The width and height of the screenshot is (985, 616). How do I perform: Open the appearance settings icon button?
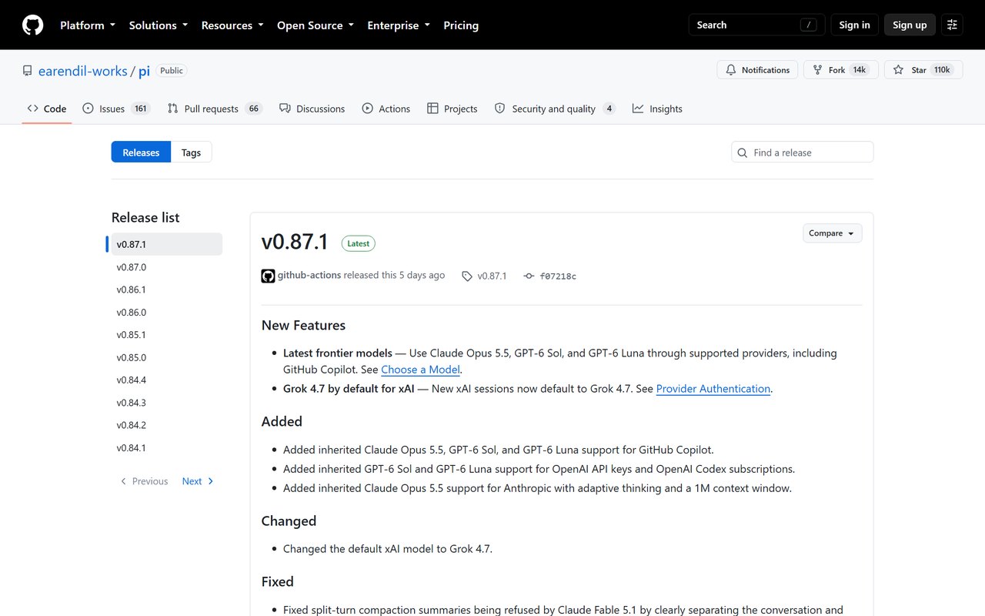[x=952, y=25]
